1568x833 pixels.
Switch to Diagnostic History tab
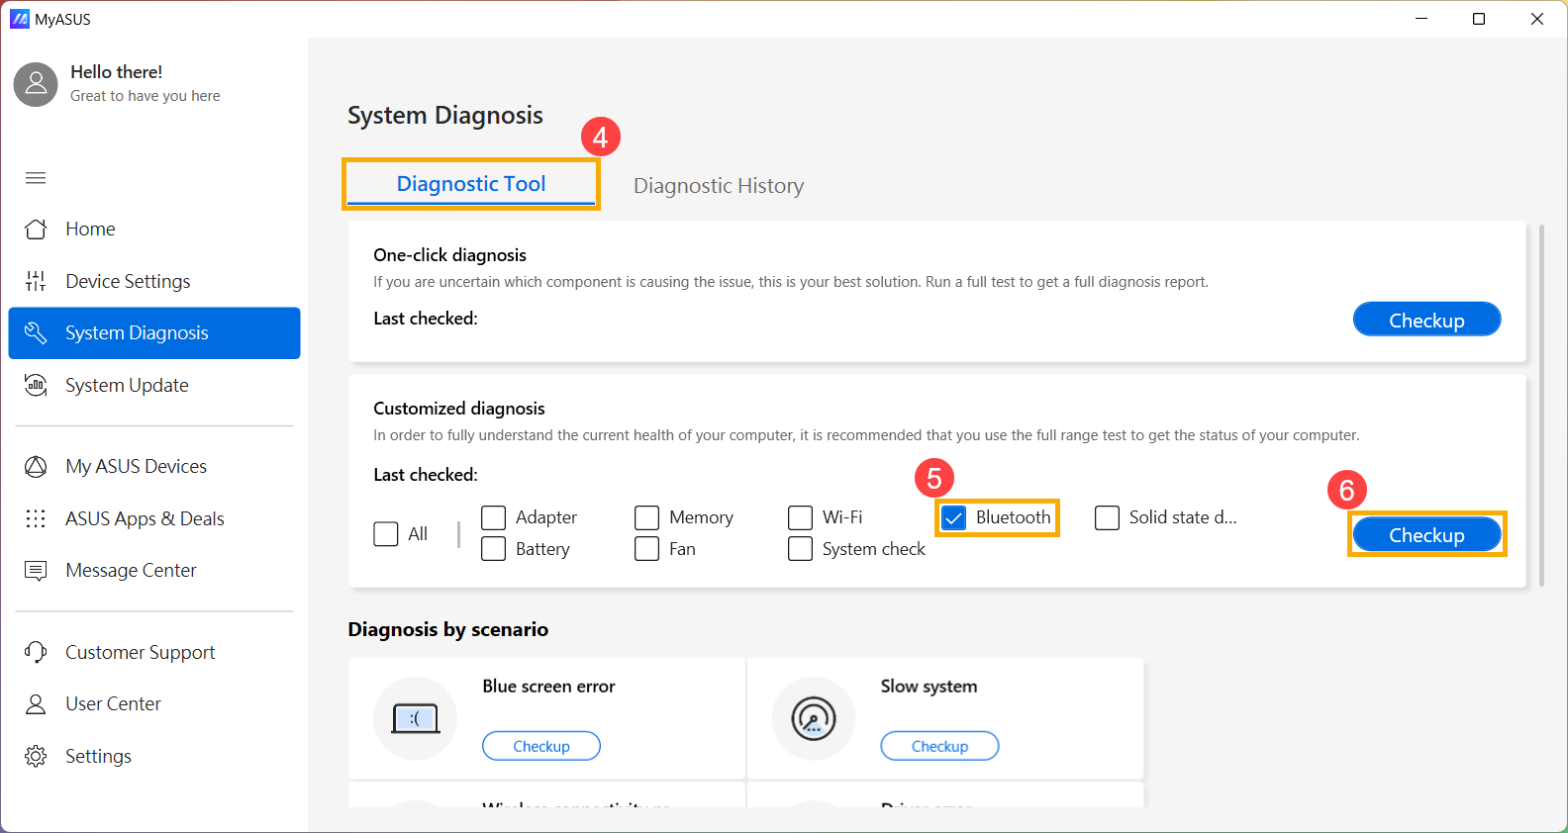[x=719, y=186]
